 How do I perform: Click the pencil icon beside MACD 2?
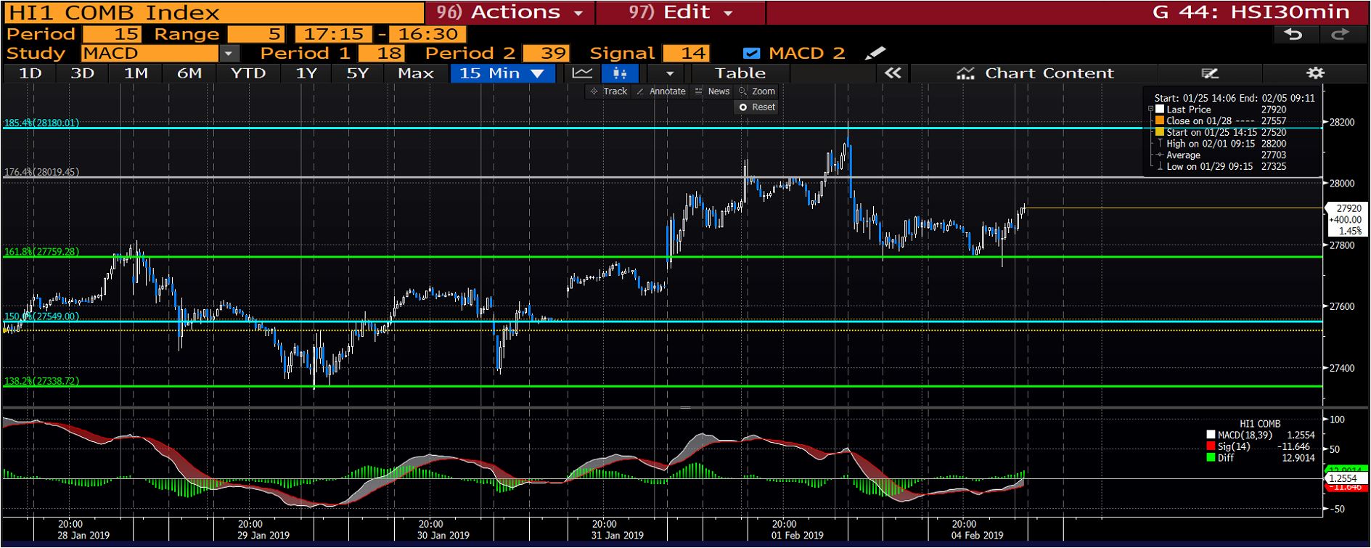[x=876, y=54]
